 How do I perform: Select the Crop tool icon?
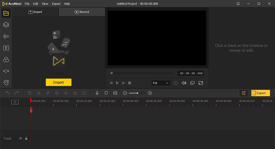75,93
